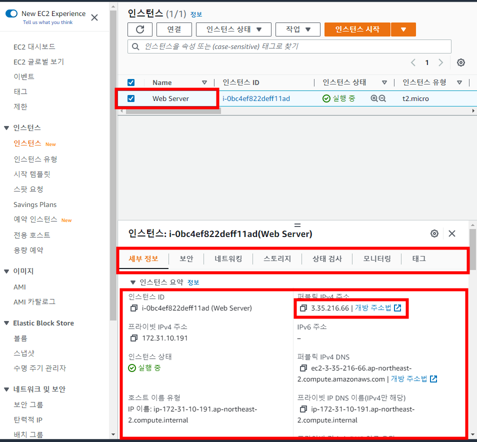Click the refresh instances icon button

(140, 29)
